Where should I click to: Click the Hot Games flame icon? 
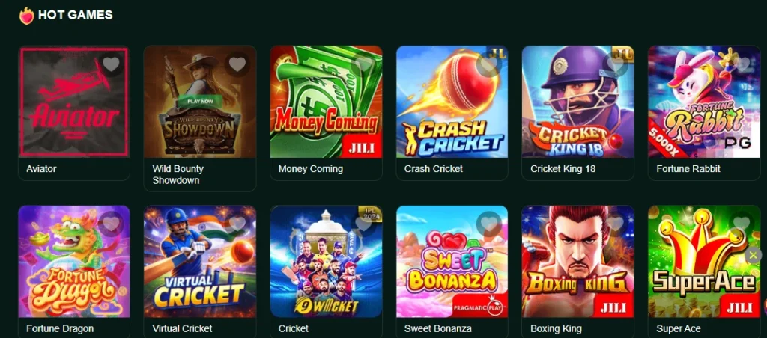click(26, 16)
